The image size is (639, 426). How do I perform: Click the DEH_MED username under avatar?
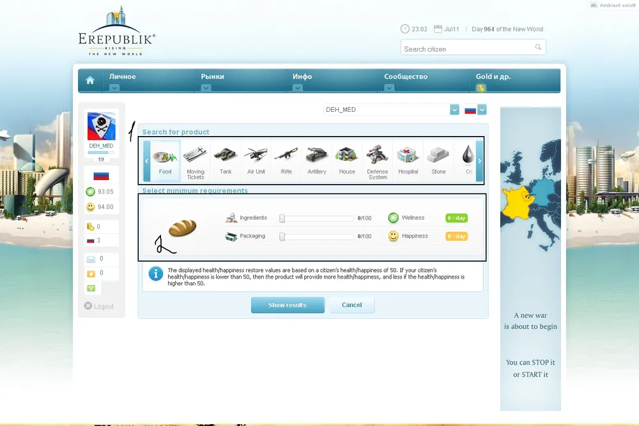coord(101,146)
